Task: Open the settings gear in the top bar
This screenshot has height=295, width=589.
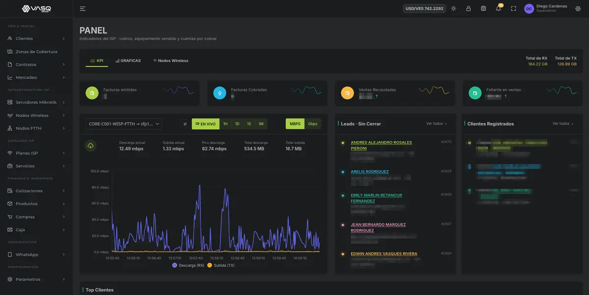Action: 578,8
